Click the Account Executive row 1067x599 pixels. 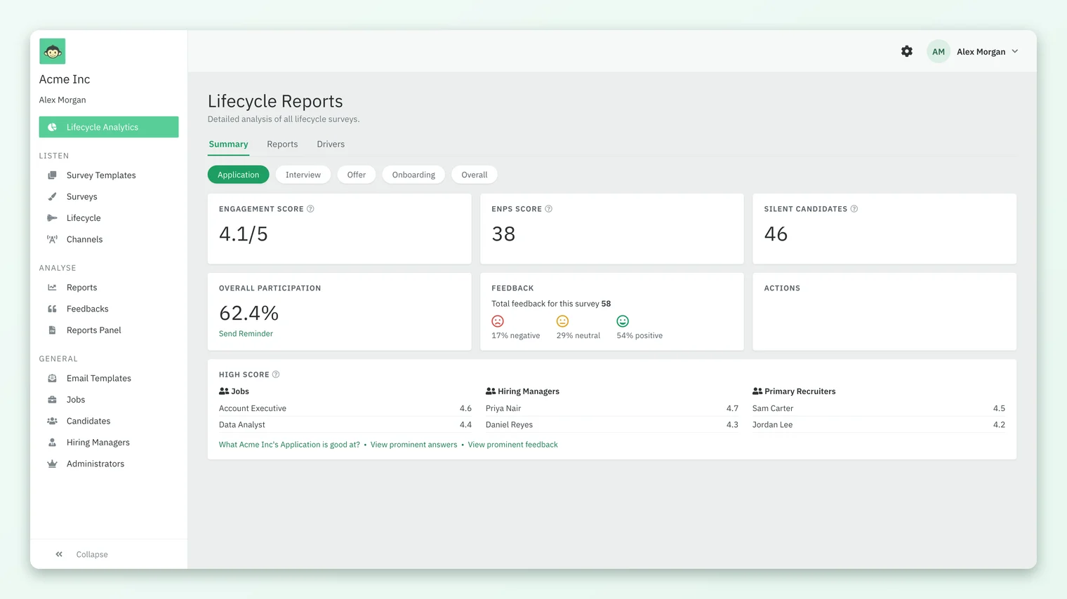pos(345,408)
